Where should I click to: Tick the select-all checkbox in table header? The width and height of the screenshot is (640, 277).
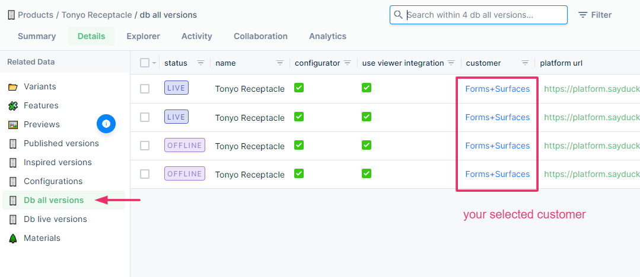tap(145, 63)
